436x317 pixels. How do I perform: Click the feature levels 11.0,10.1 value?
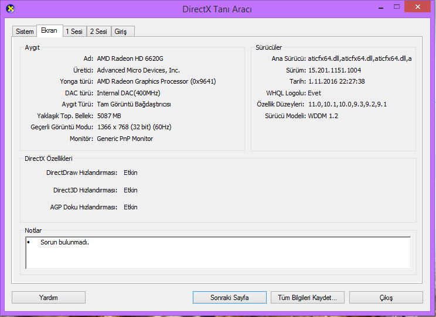pos(348,104)
